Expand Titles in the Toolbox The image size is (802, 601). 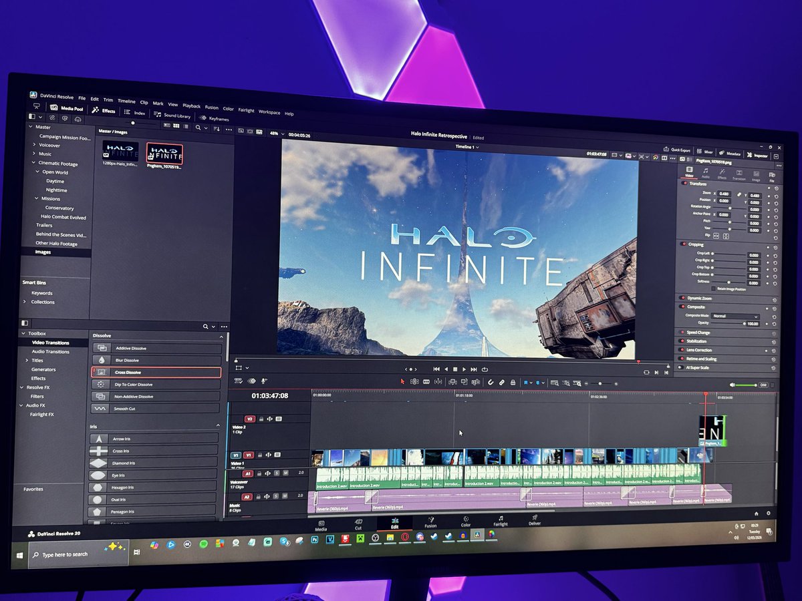(27, 360)
